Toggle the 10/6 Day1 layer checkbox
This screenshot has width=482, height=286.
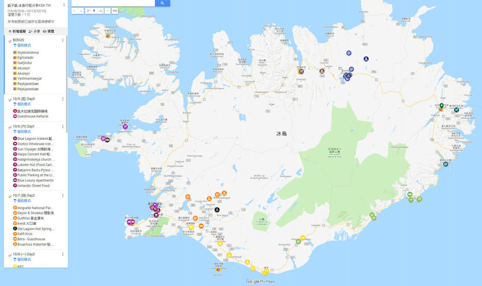pos(10,127)
